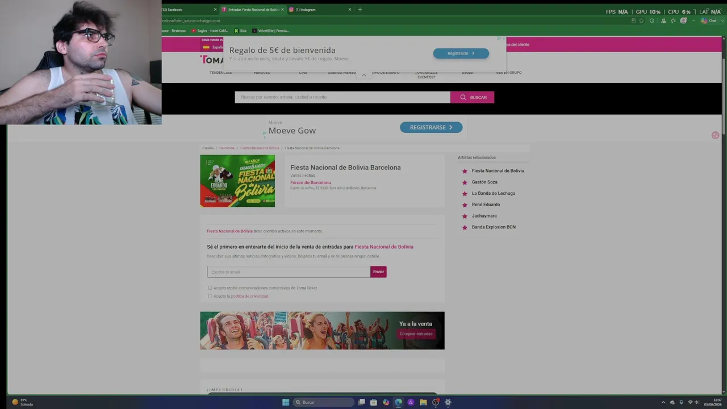Open related artist Banda Explosion BCN
Screen dimensions: 727x409
coord(494,227)
